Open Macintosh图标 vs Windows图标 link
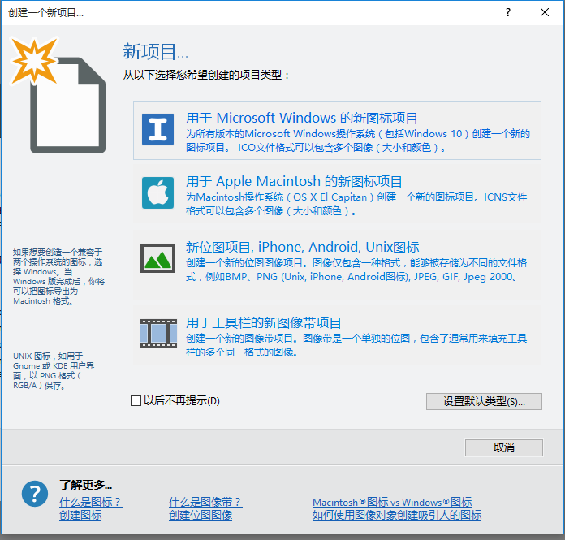This screenshot has height=540, width=565. click(x=392, y=502)
